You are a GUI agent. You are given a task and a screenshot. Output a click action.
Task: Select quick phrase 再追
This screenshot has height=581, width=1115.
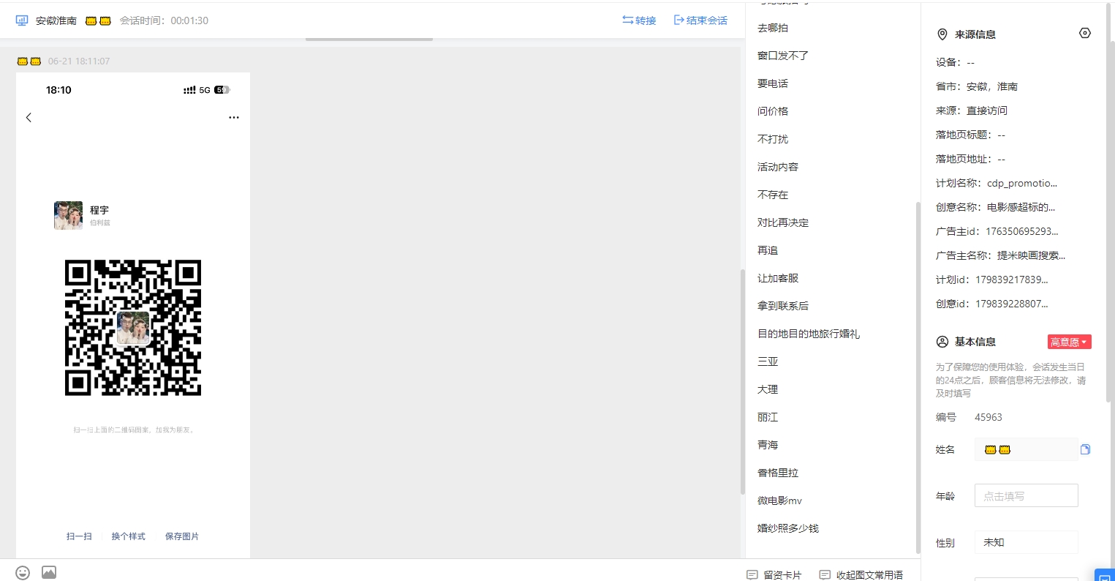pos(768,250)
